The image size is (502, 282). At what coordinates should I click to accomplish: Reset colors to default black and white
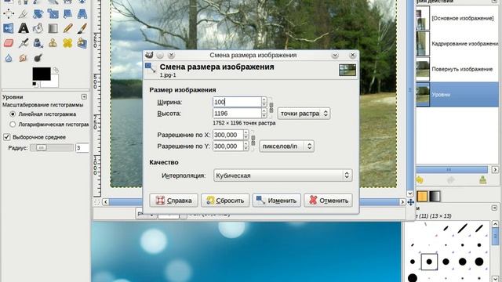tap(35, 85)
